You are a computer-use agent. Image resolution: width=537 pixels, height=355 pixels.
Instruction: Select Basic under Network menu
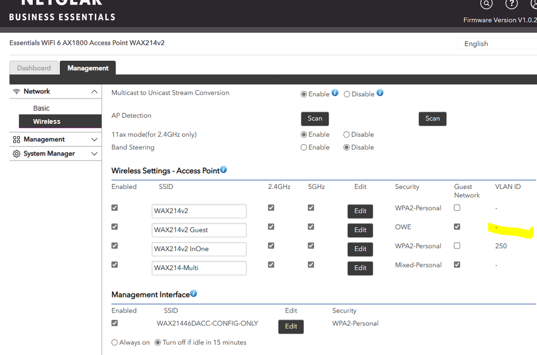[x=41, y=108]
